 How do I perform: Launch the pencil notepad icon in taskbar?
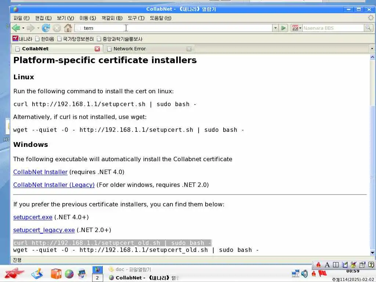click(37, 274)
